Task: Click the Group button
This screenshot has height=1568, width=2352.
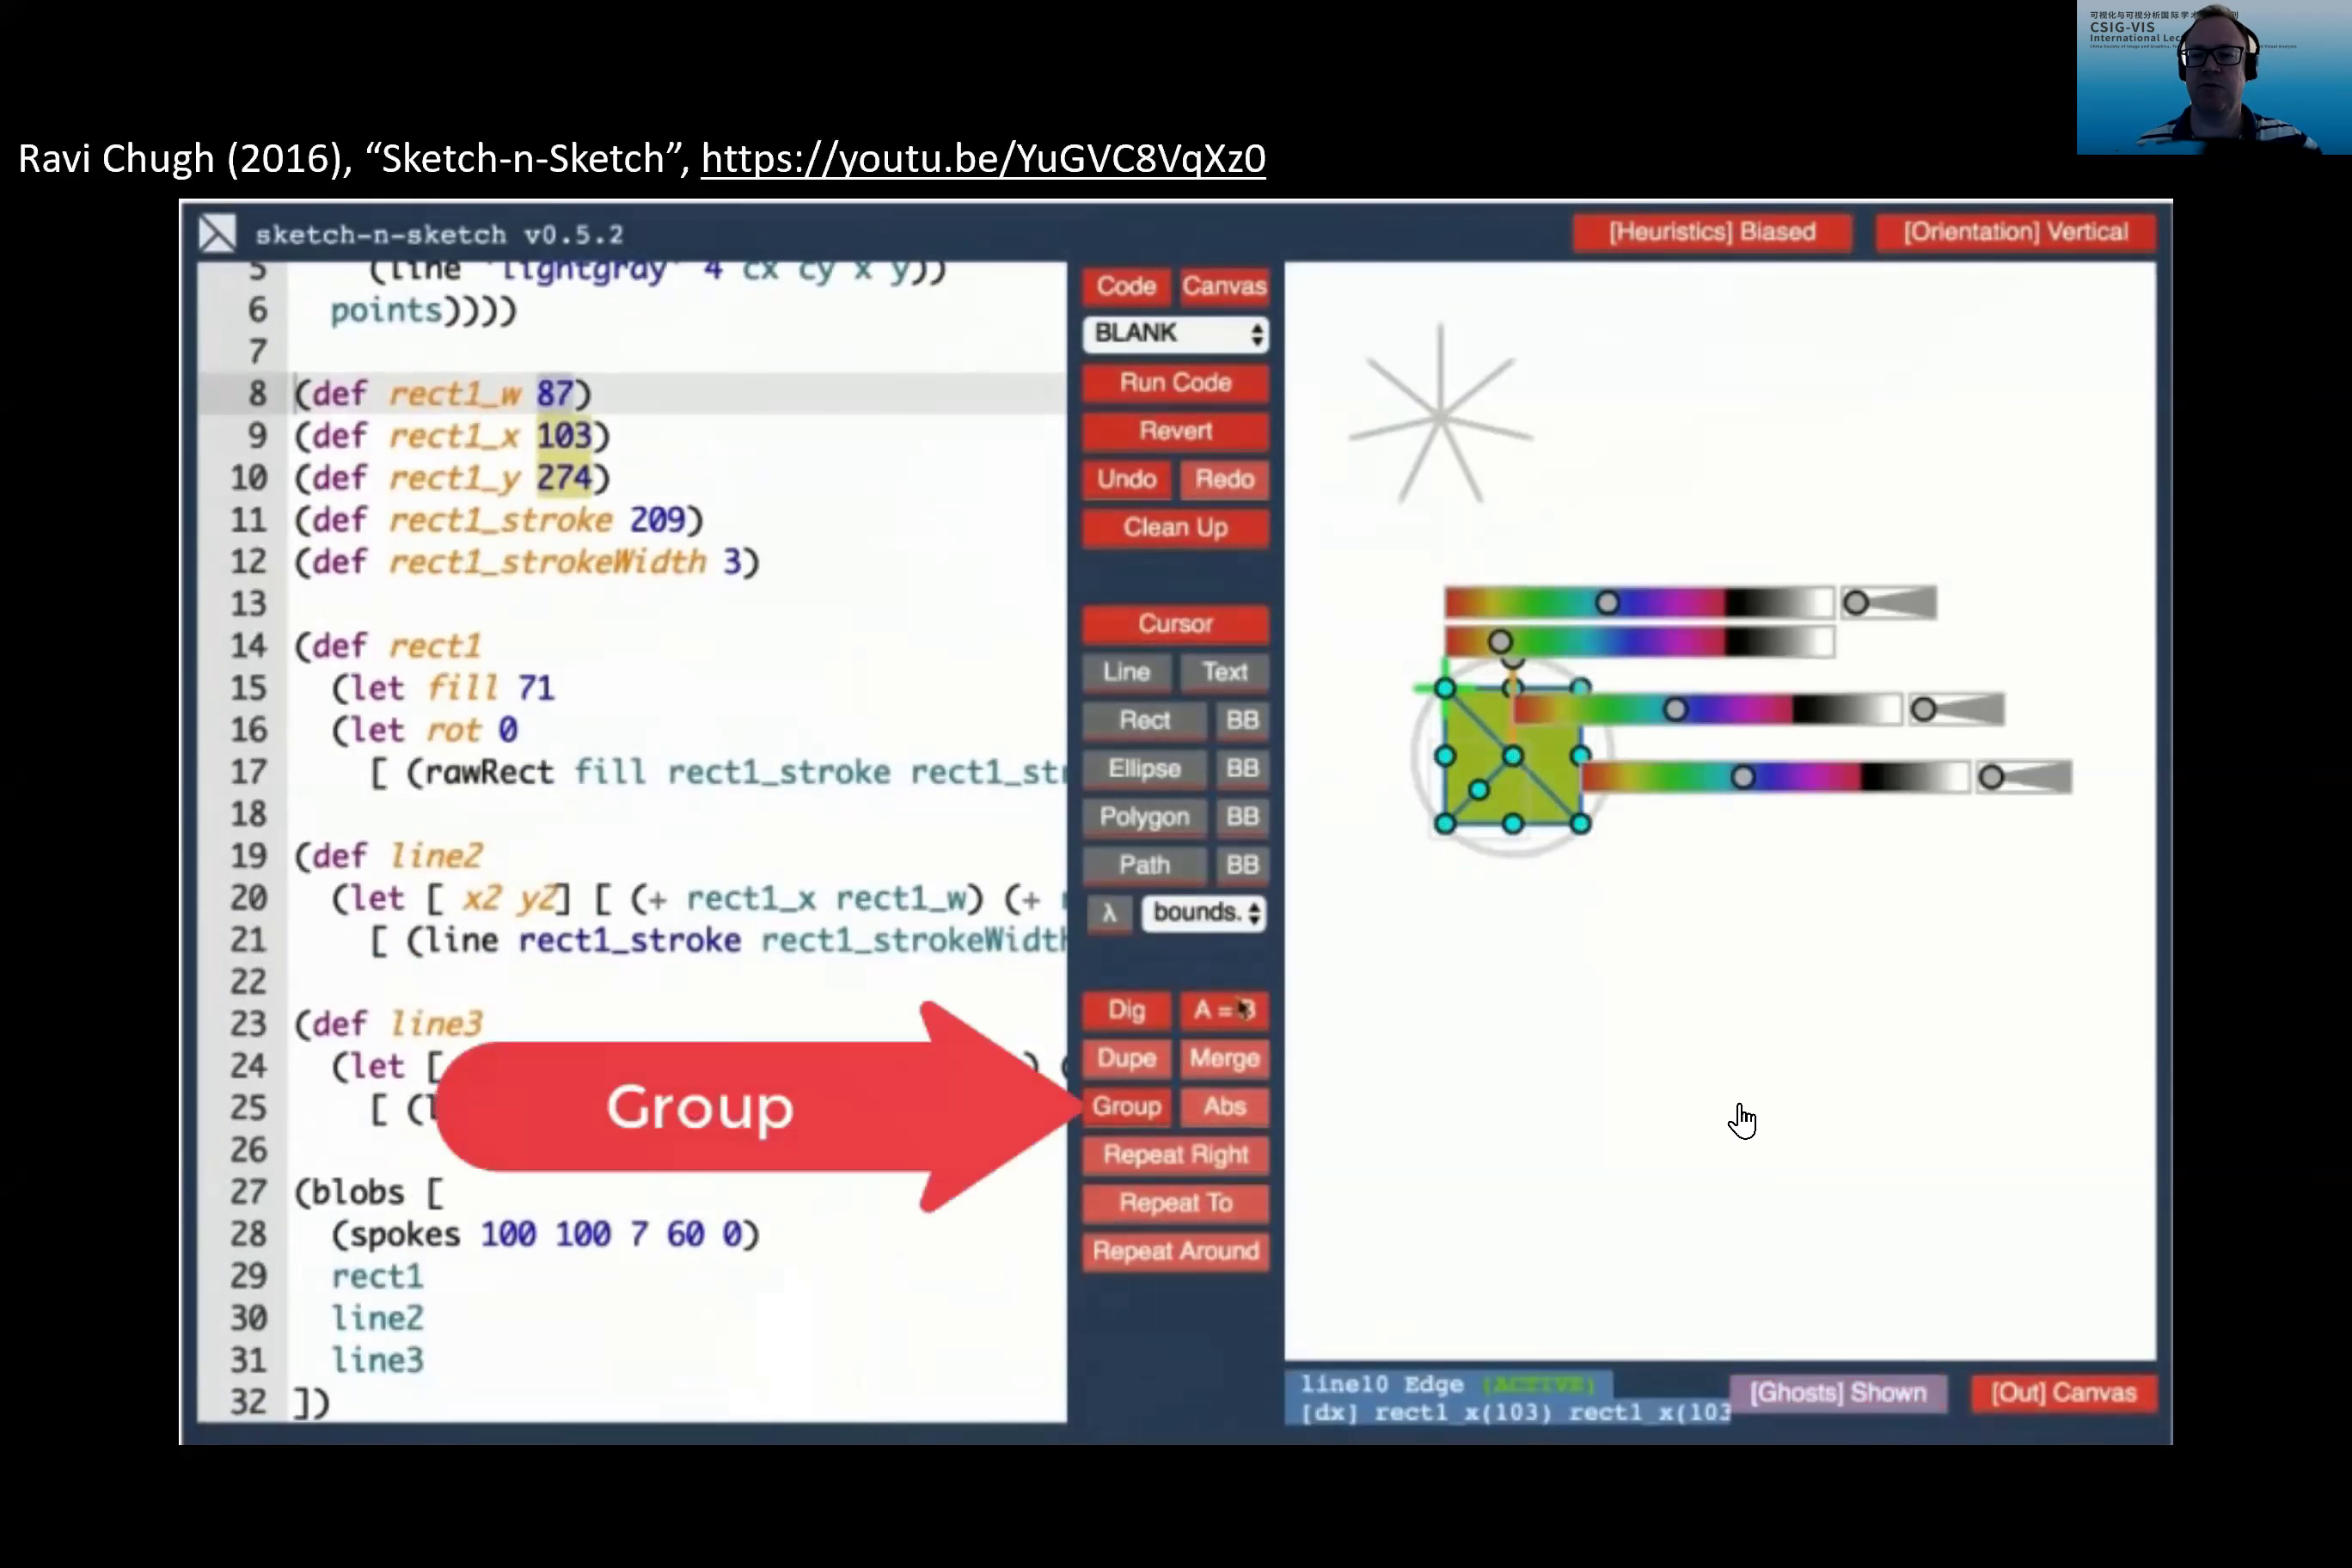Action: point(1126,1106)
